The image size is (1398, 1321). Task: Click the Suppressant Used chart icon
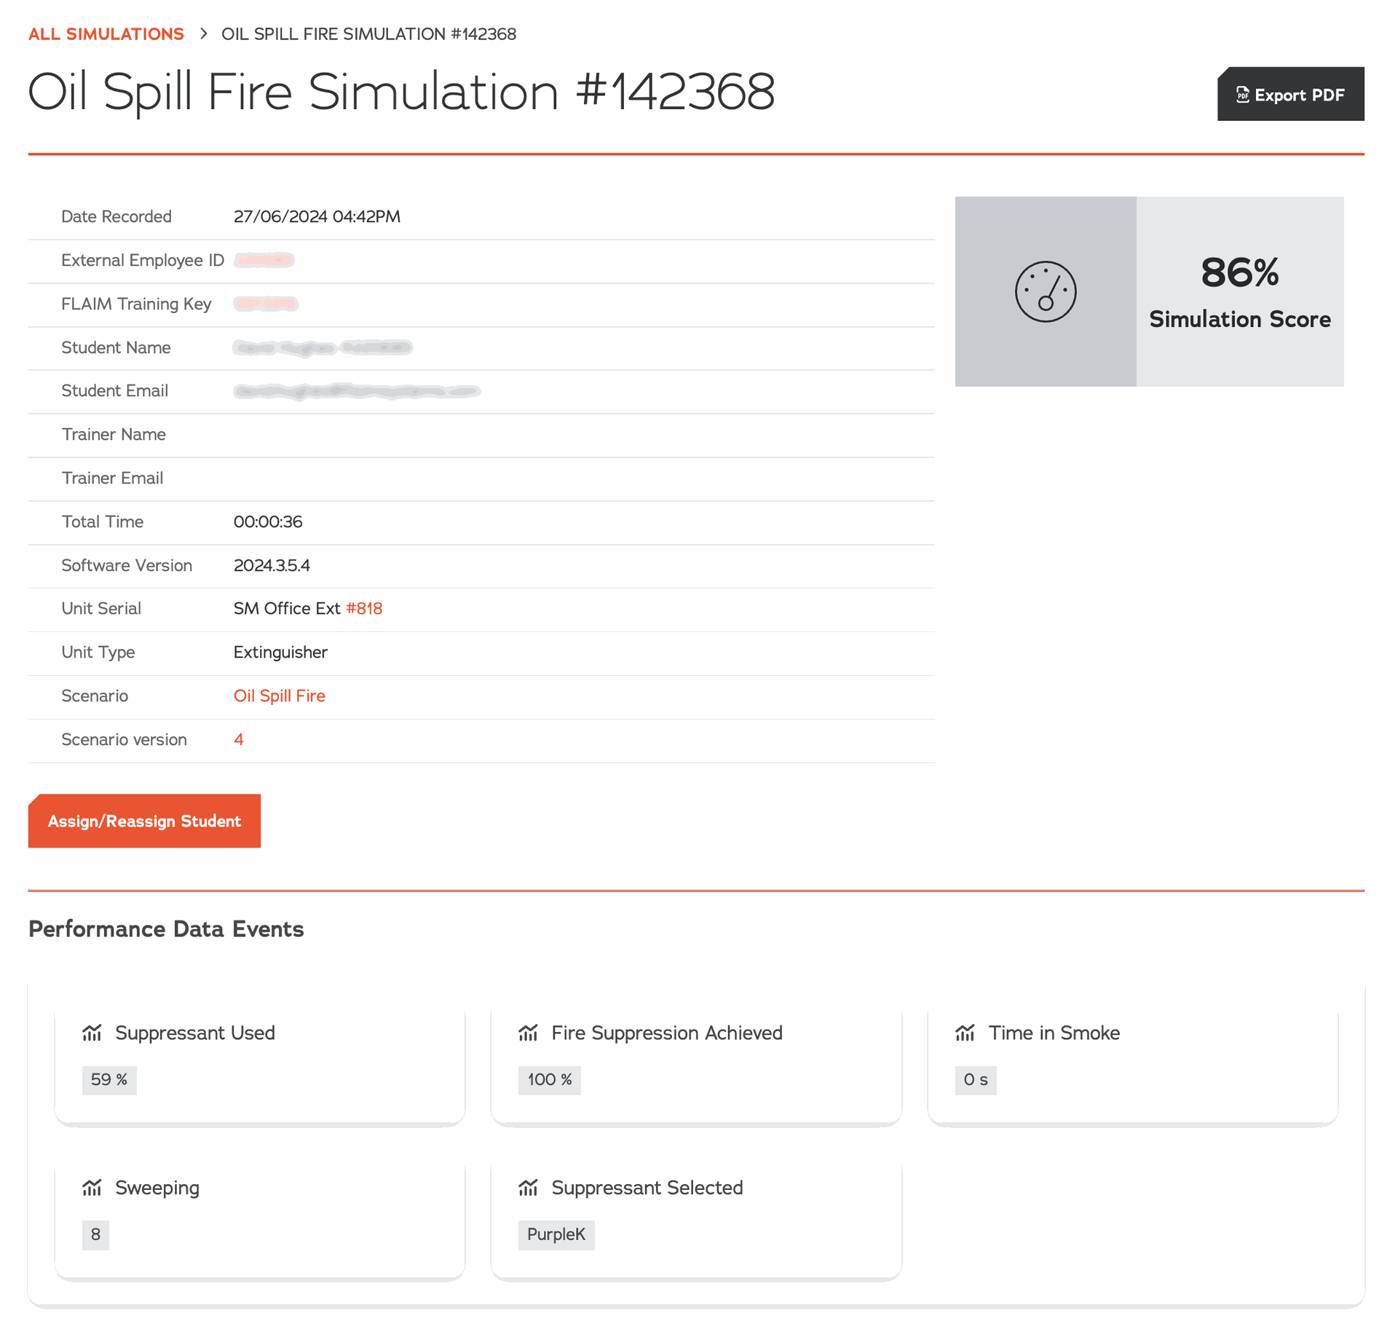click(x=92, y=1033)
